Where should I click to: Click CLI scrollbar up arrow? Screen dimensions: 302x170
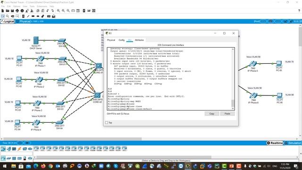point(233,49)
